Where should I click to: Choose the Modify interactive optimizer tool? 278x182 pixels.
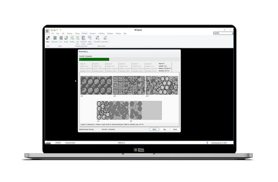coord(72,39)
